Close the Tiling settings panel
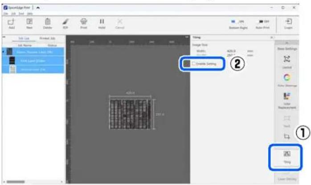The height and width of the screenshot is (185, 311). coord(272,37)
